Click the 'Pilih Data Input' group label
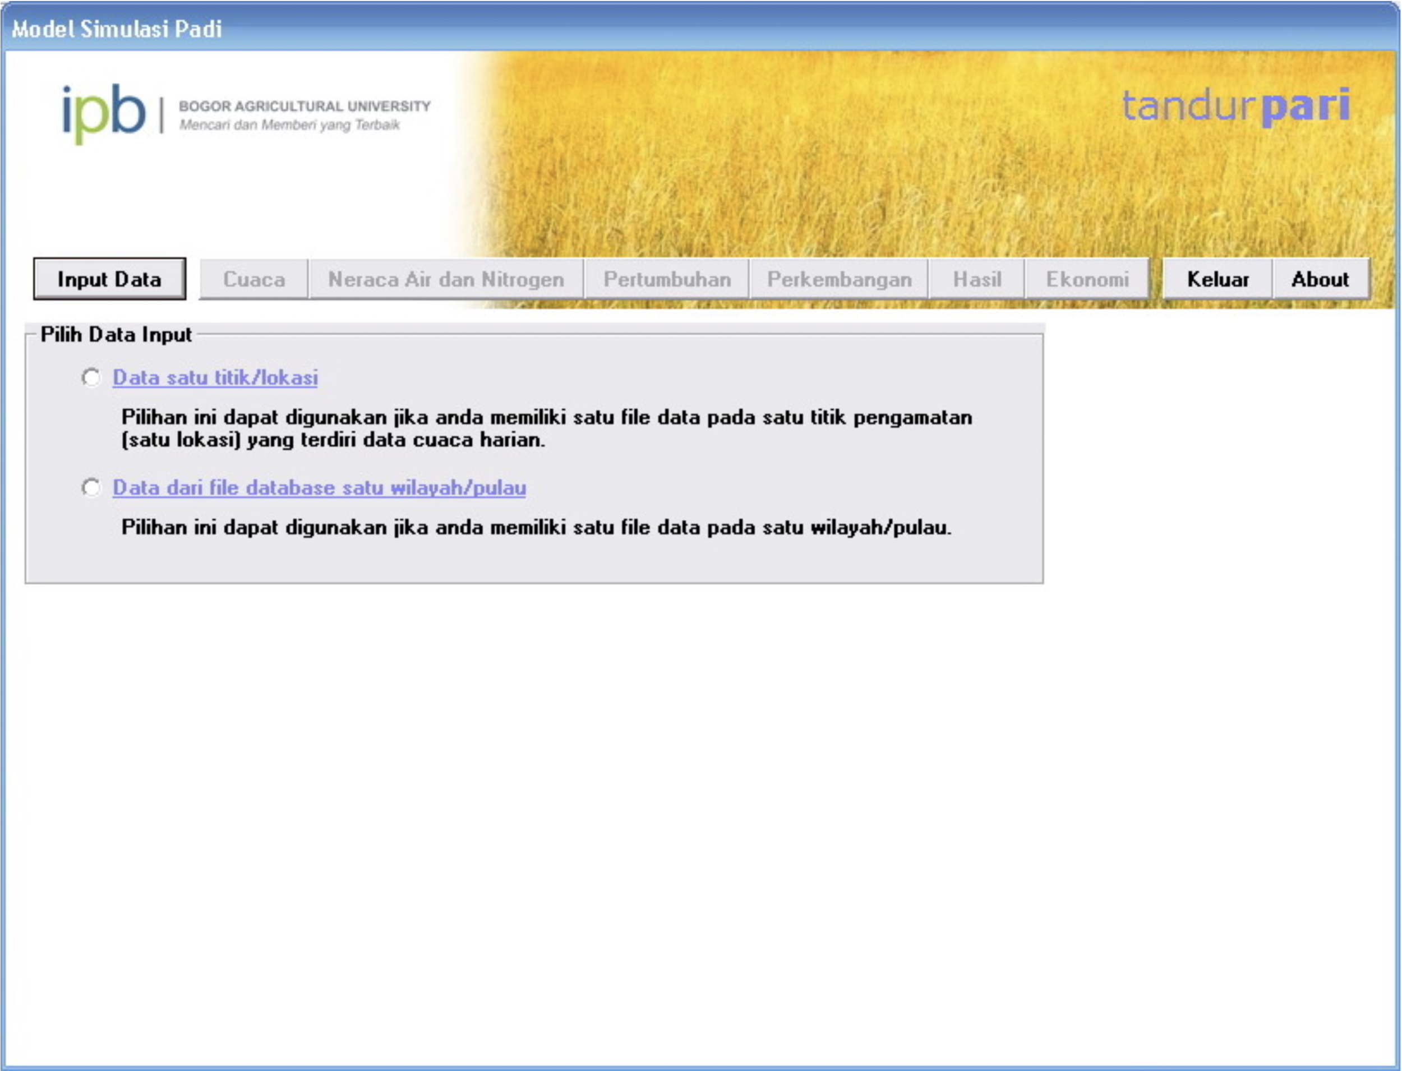 pos(116,335)
